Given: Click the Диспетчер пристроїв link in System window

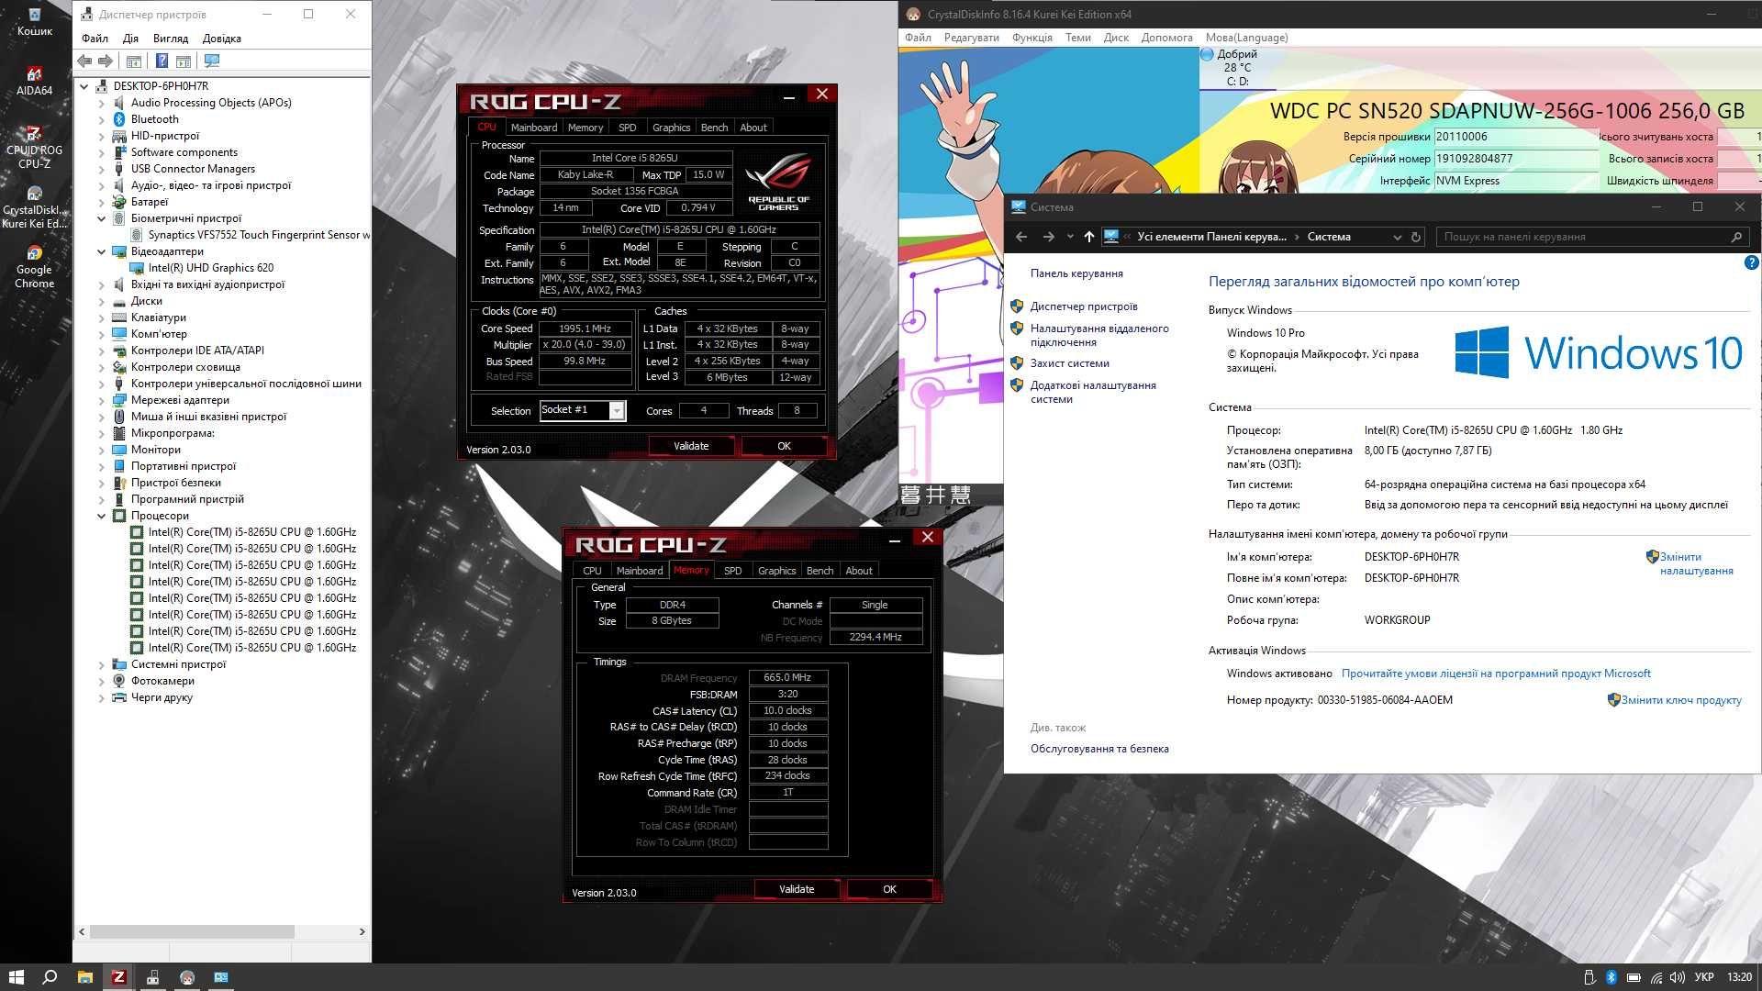Looking at the screenshot, I should tap(1084, 306).
